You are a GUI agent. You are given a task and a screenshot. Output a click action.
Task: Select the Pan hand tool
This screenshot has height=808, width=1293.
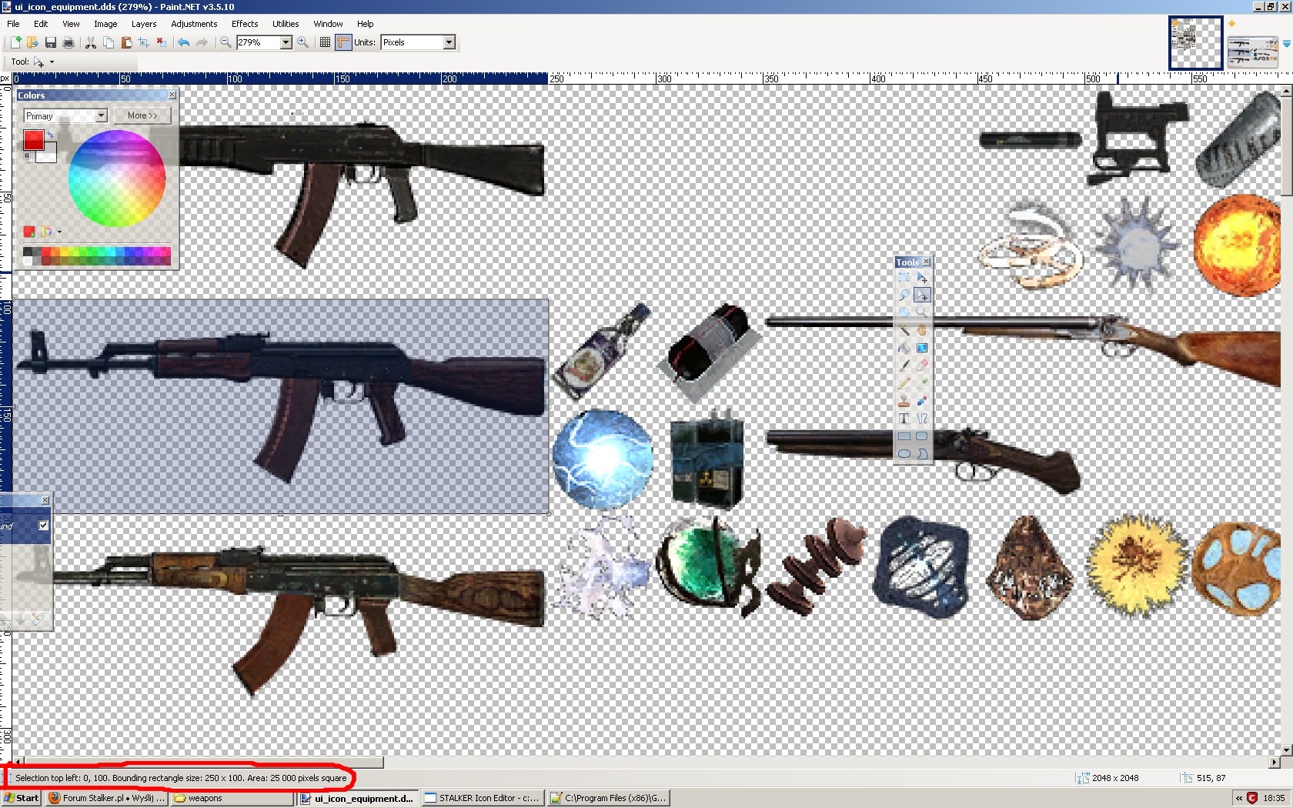tap(922, 330)
